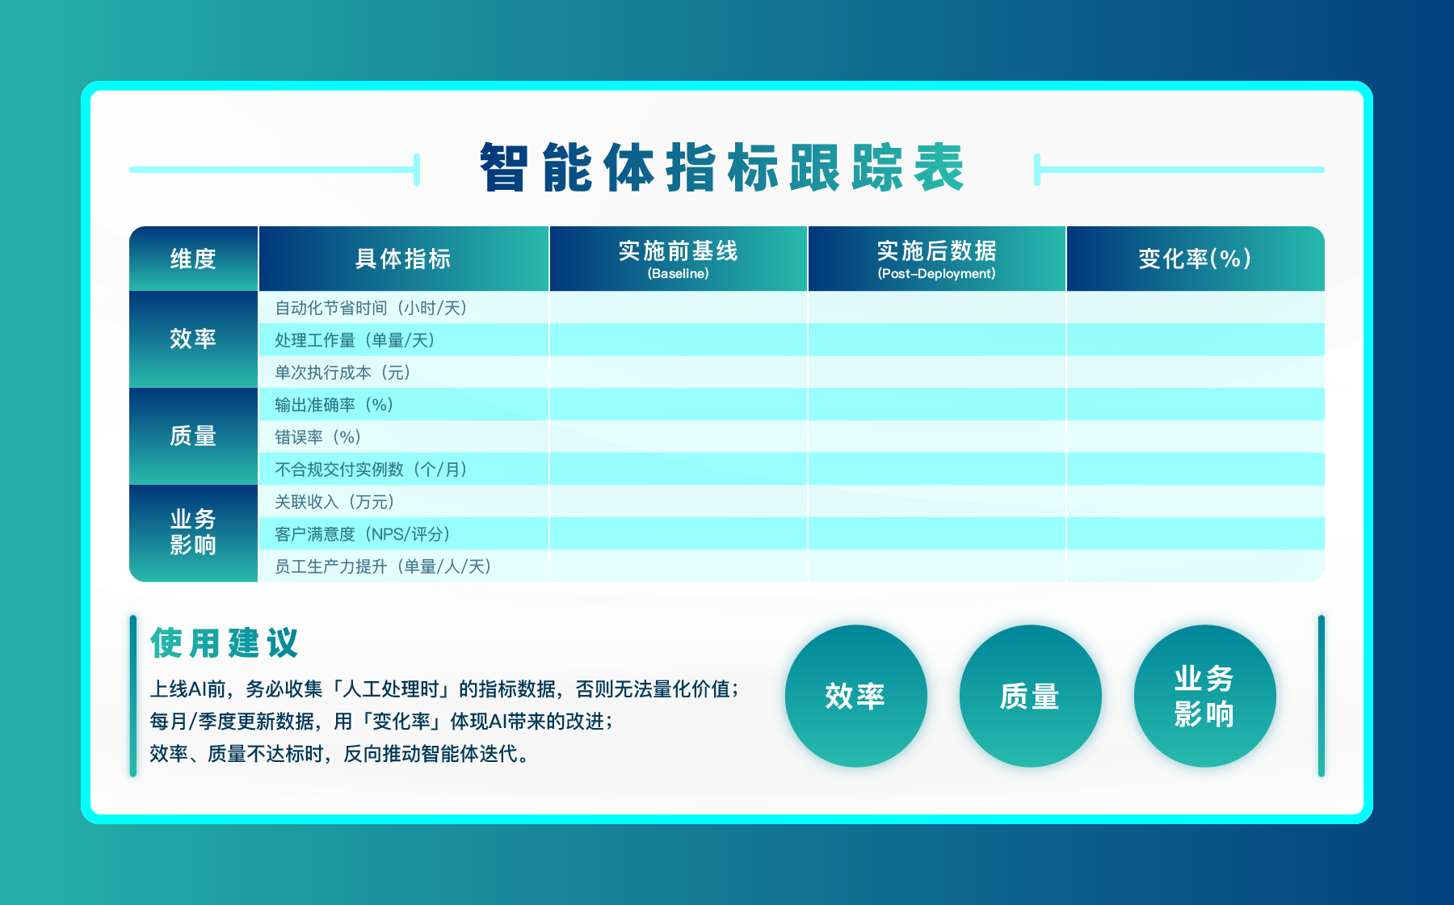Image resolution: width=1454 pixels, height=905 pixels.
Task: Click the round 业务影响 circle badge
Action: (x=1204, y=696)
